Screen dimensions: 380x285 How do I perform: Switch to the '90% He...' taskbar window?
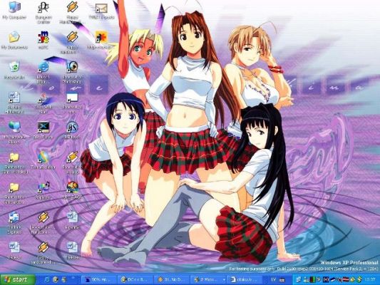98,280
